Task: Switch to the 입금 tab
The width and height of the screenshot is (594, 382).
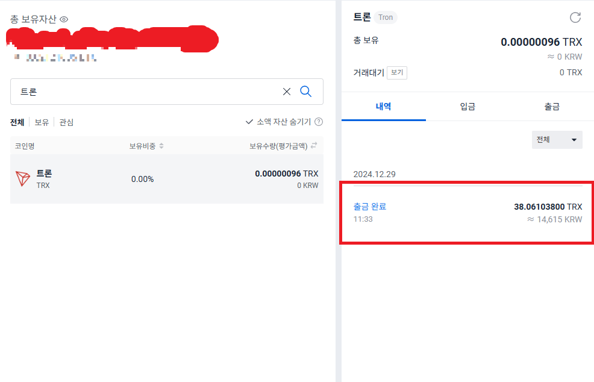Action: 467,107
